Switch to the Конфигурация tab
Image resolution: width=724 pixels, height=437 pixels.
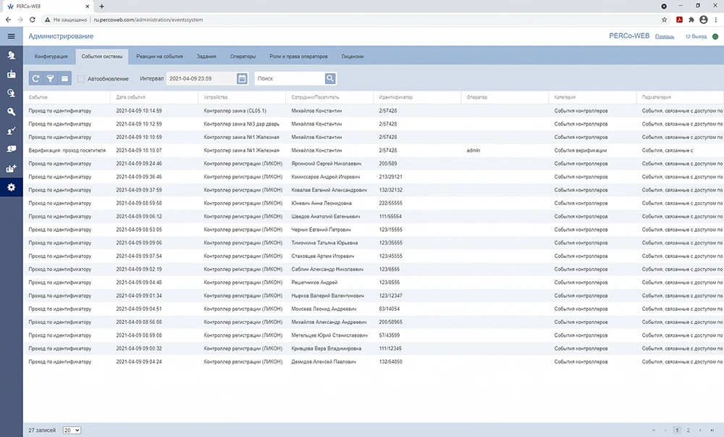51,56
